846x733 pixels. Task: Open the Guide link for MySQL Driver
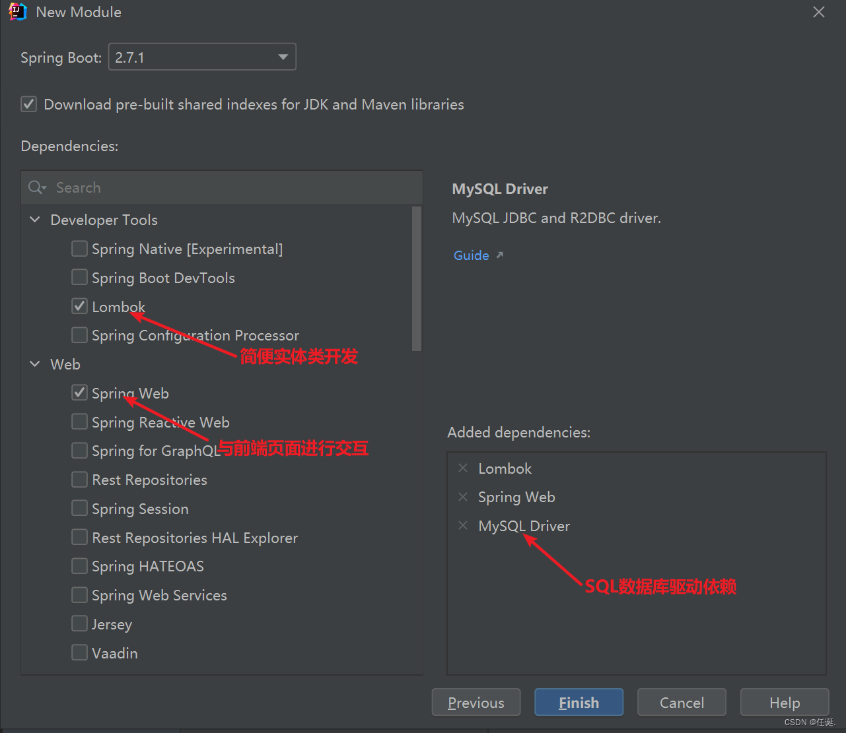[472, 255]
